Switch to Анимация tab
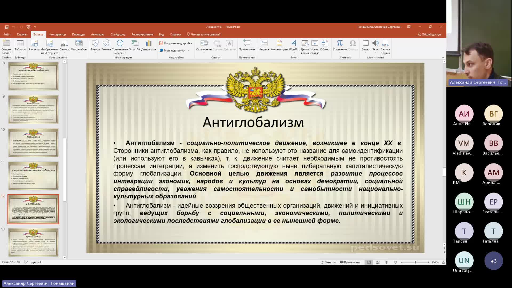This screenshot has height=288, width=512. tap(98, 34)
